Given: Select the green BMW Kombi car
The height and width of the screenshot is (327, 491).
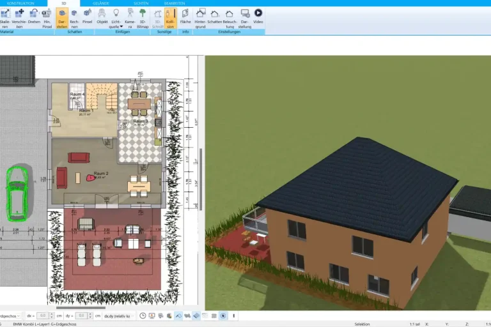Looking at the screenshot, I should pos(17,194).
